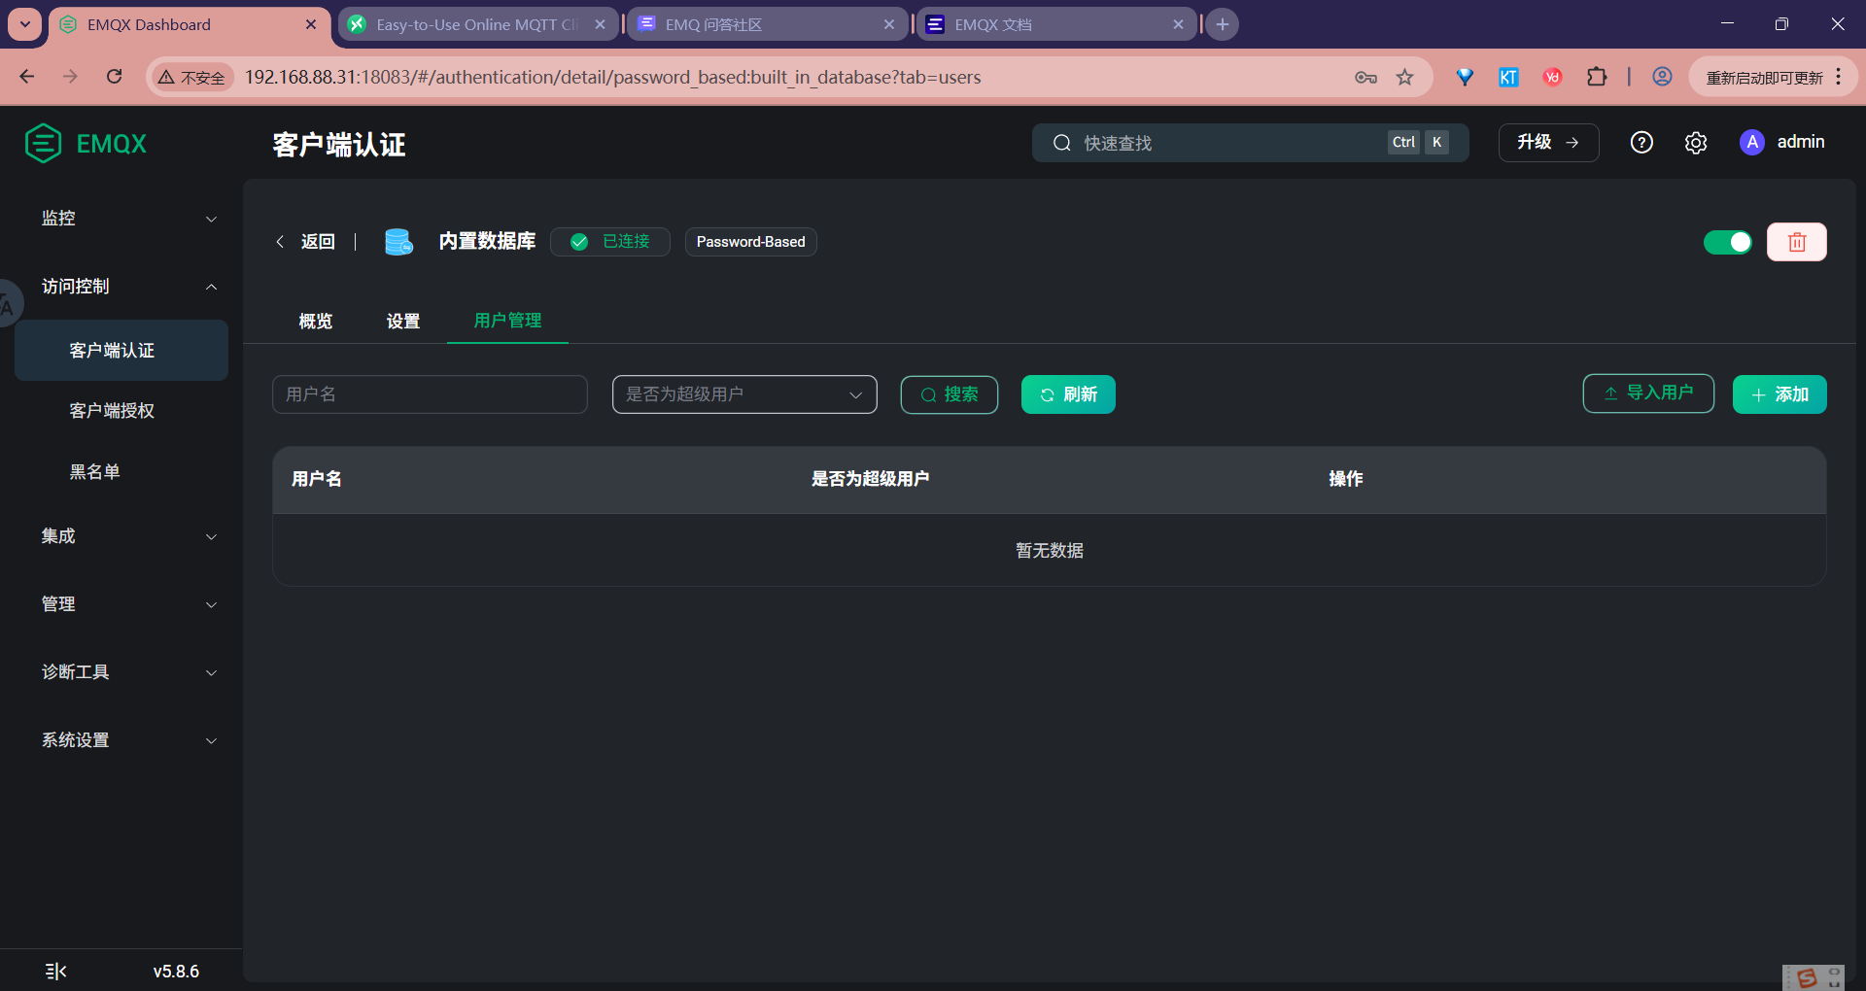Click the EMQX logo in the sidebar

(x=43, y=142)
